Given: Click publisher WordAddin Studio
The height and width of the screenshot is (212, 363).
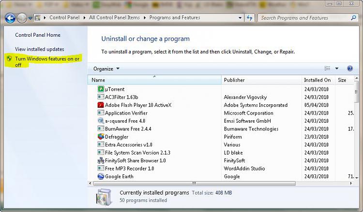Looking at the screenshot, I should pyautogui.click(x=244, y=169).
